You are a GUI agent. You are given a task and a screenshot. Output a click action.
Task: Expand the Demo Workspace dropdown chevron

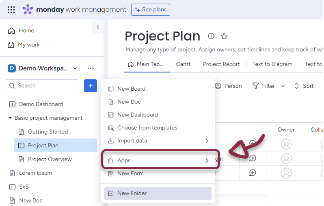pos(75,68)
